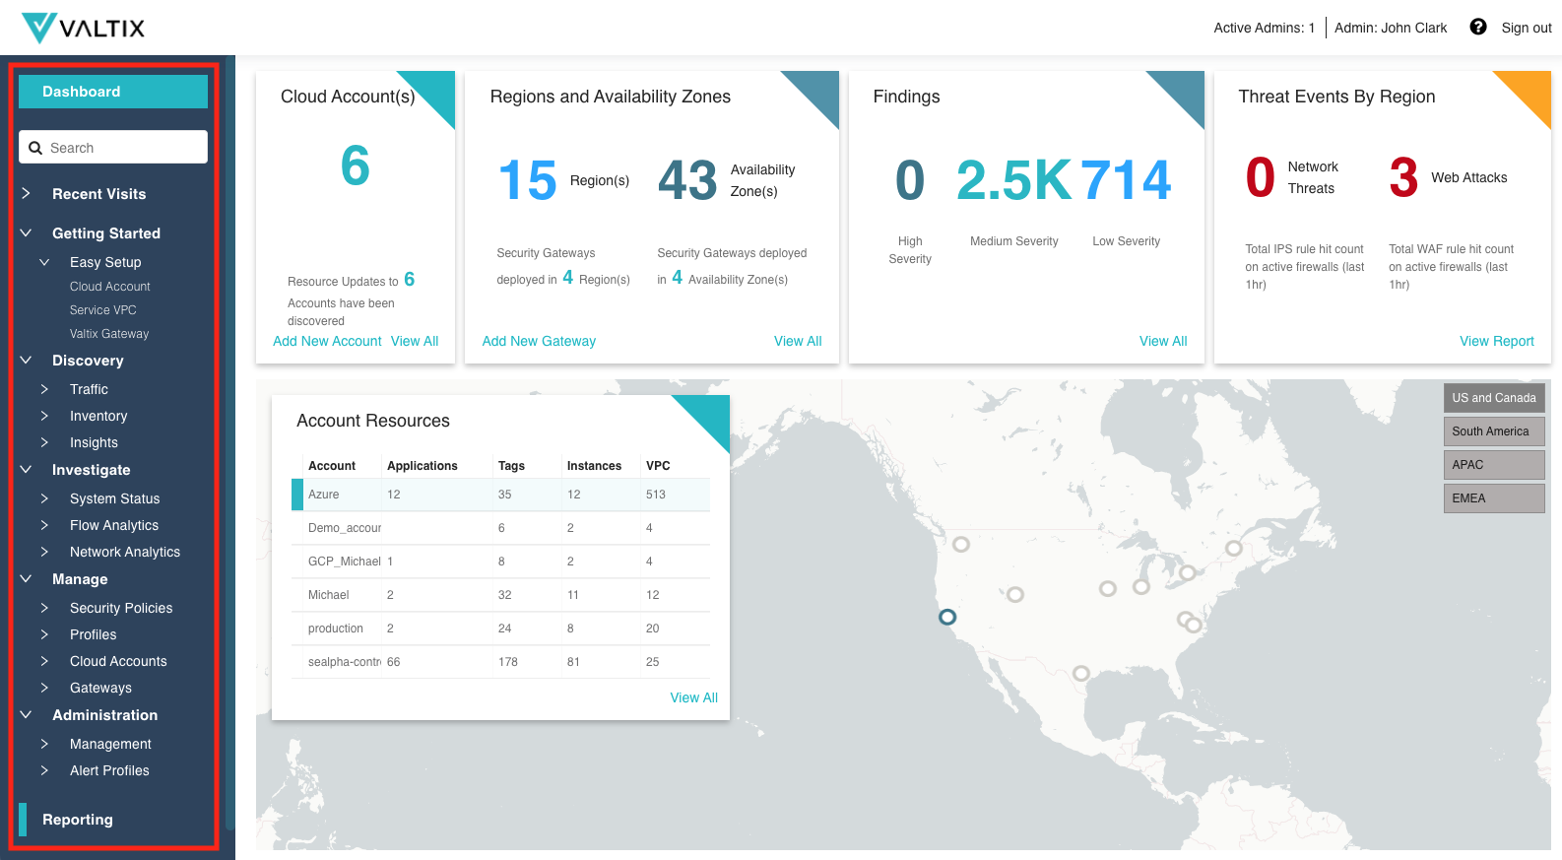Select the South America map region
Viewport: 1562px width, 860px height.
click(1494, 431)
